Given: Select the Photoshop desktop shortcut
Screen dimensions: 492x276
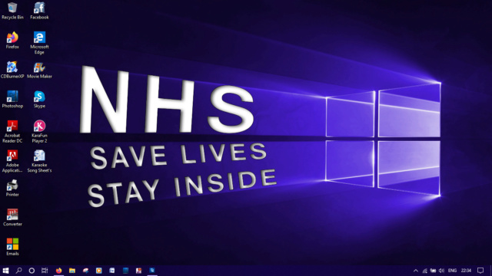Looking at the screenshot, I should coord(12,99).
